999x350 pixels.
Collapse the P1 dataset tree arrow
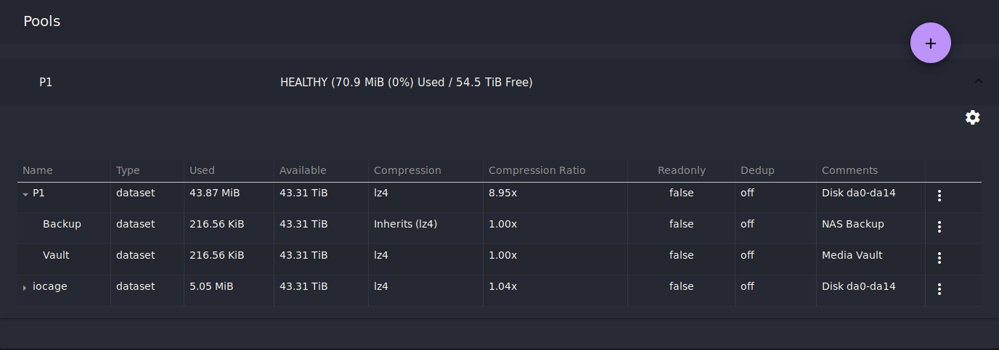[x=25, y=194]
